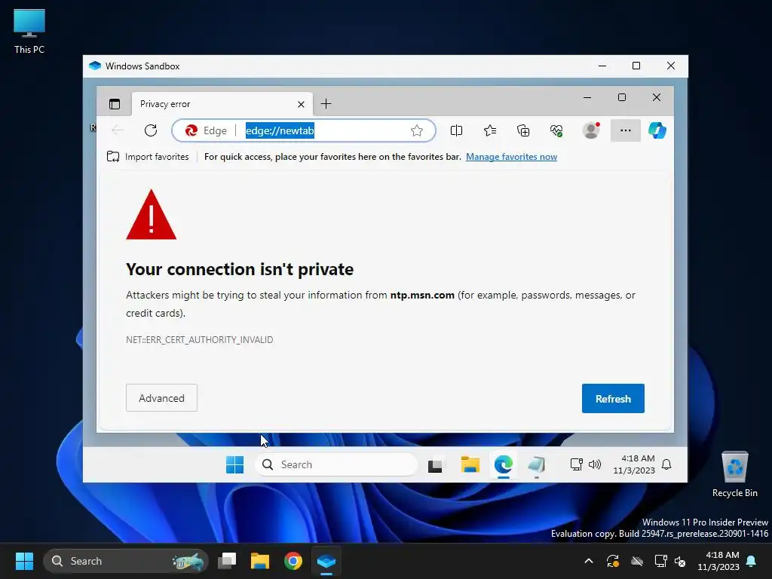Open host clock showing 11/3/2023
The height and width of the screenshot is (579, 772).
click(718, 561)
